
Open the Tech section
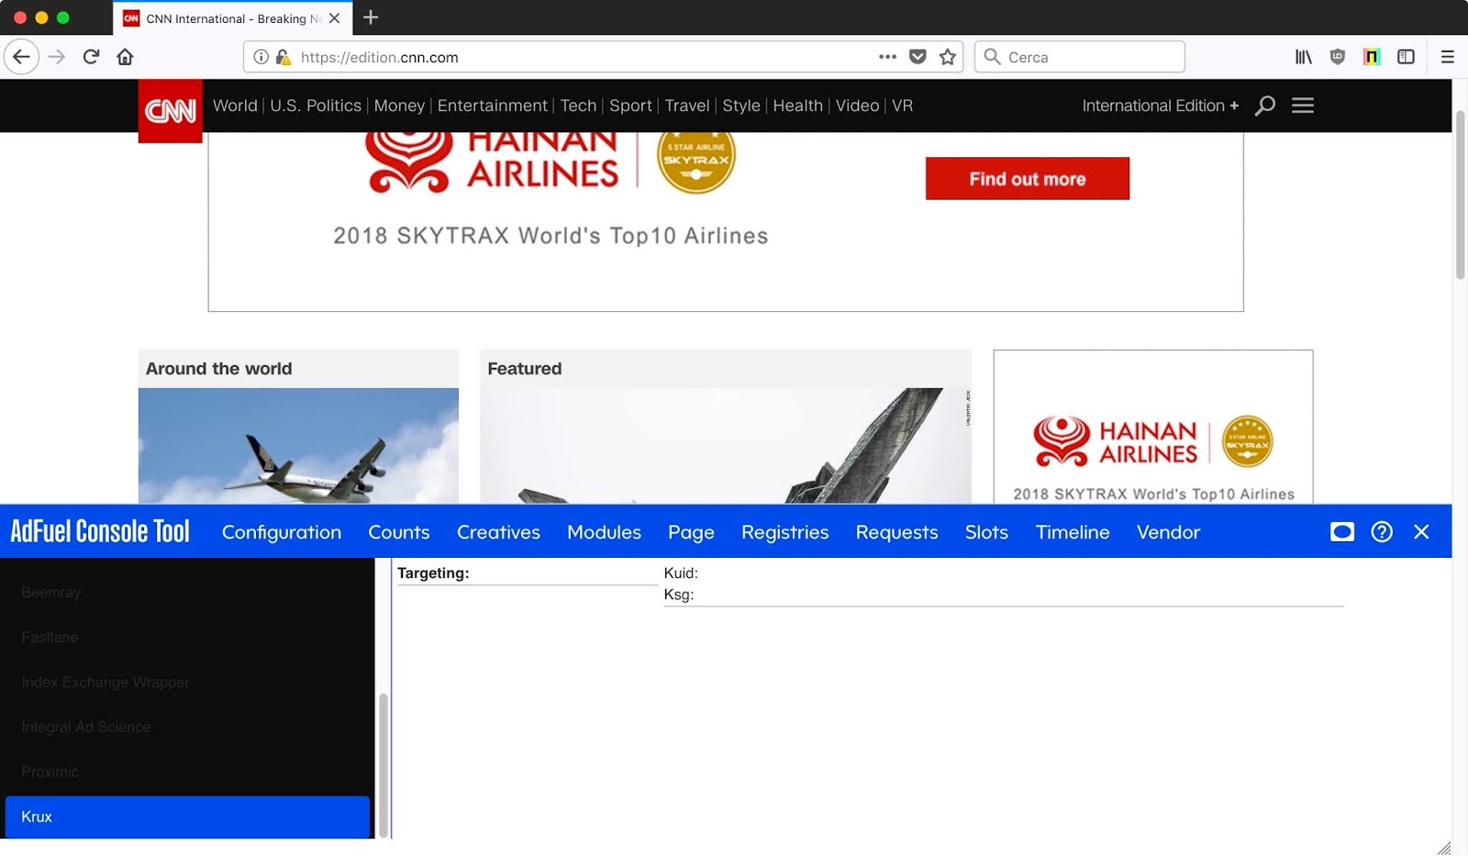point(578,106)
